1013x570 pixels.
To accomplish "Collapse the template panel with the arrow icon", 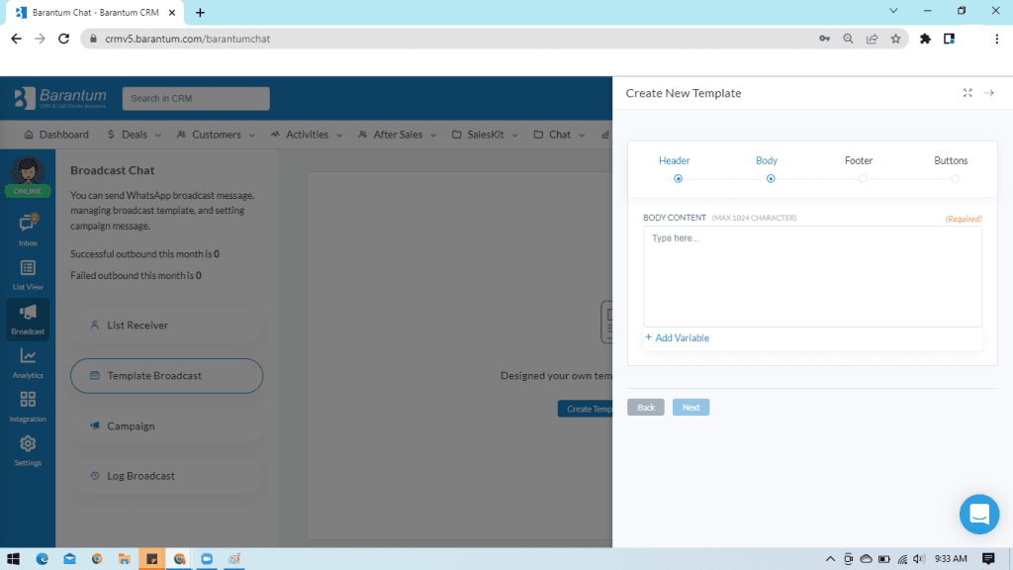I will [x=988, y=92].
